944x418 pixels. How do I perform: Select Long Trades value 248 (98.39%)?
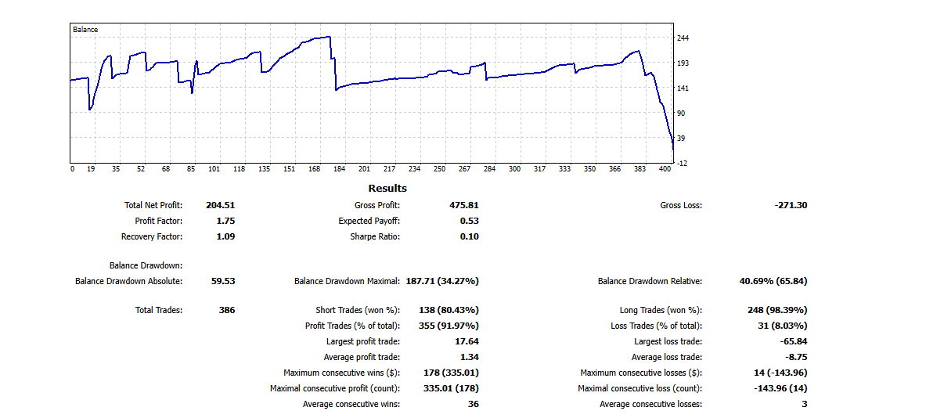777,311
